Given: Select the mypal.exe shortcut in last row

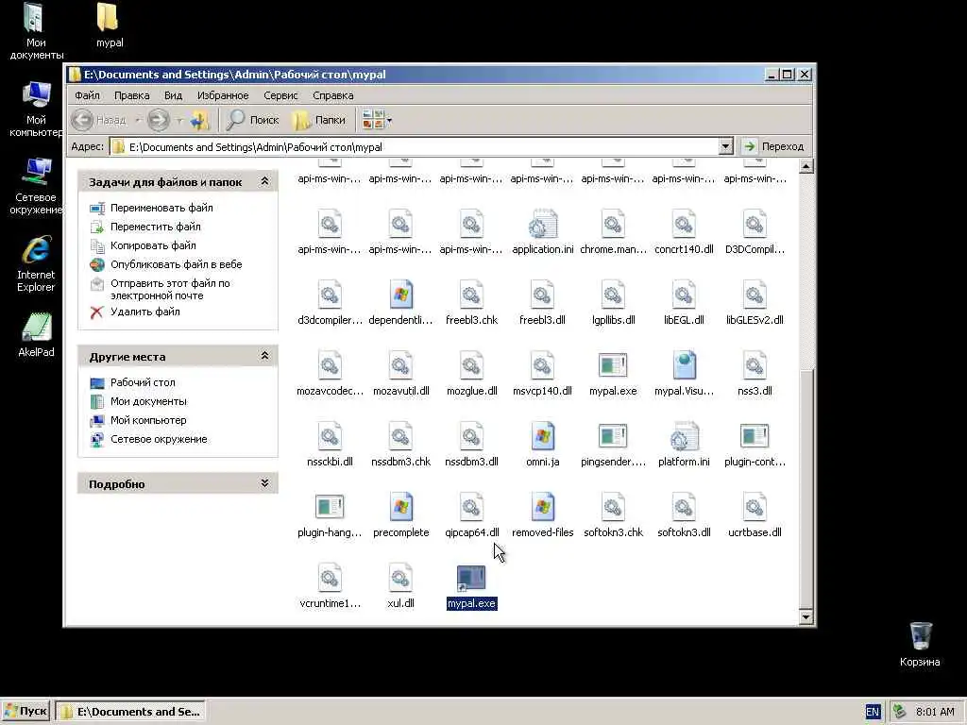Looking at the screenshot, I should [x=471, y=587].
